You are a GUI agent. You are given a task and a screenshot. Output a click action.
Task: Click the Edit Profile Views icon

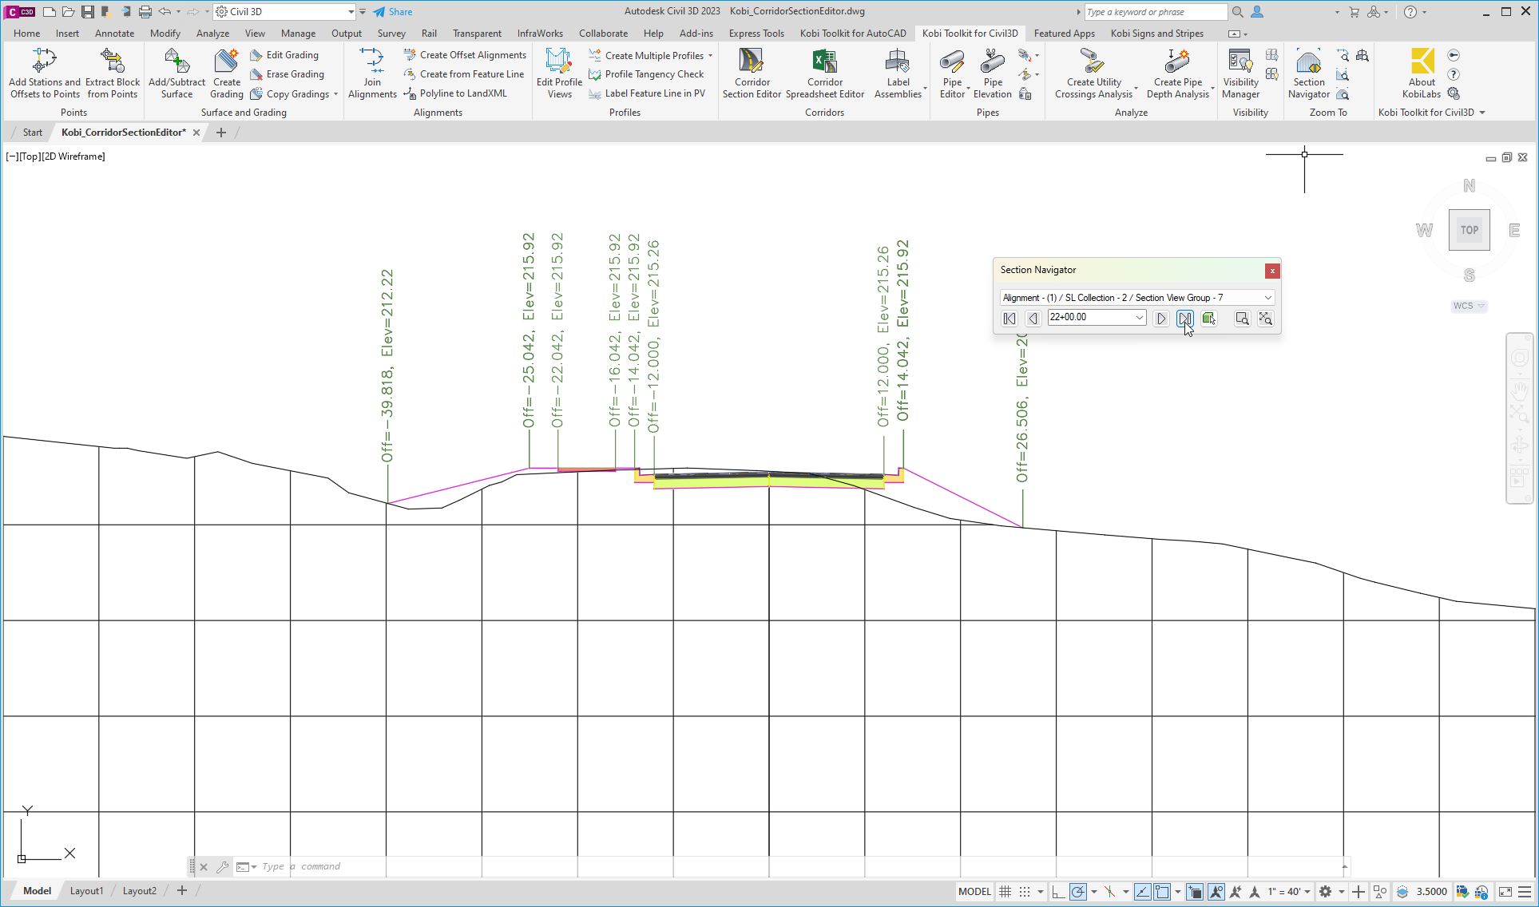click(x=558, y=62)
